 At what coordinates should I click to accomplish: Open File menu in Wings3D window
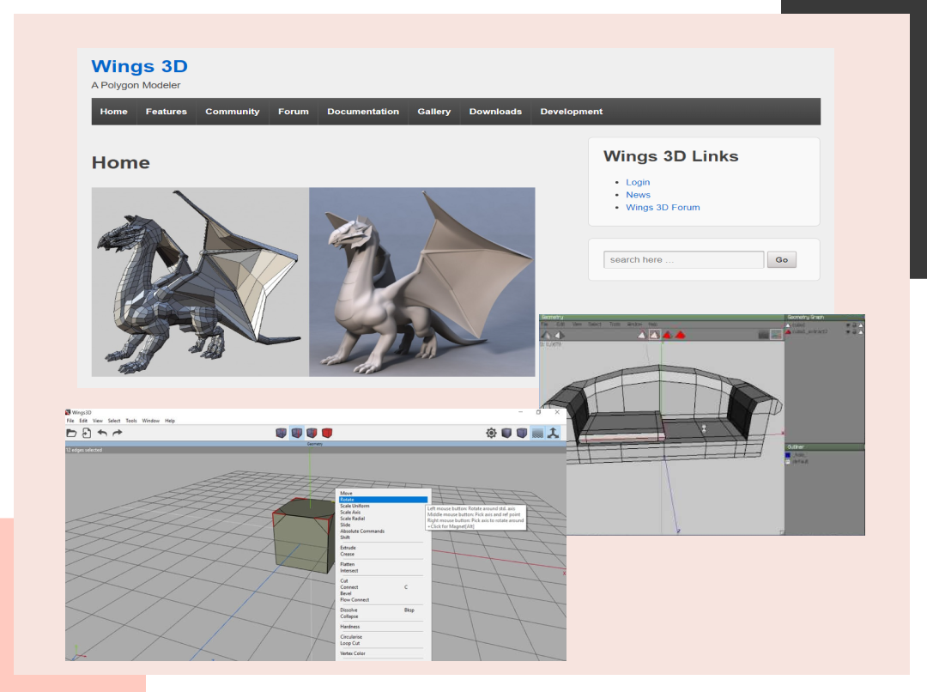click(x=70, y=421)
